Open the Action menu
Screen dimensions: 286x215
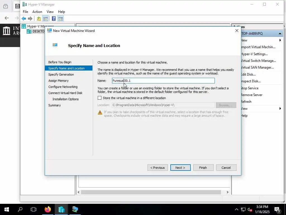(x=37, y=12)
